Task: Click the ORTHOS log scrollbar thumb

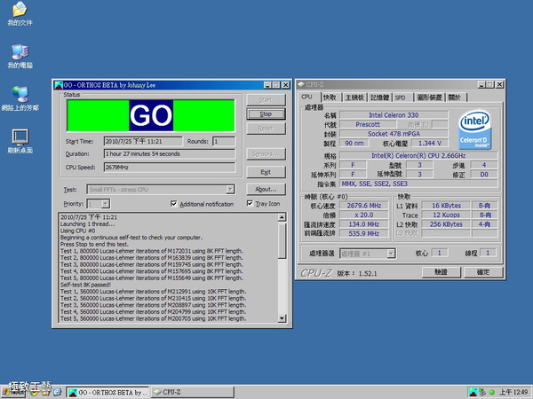Action: click(282, 241)
